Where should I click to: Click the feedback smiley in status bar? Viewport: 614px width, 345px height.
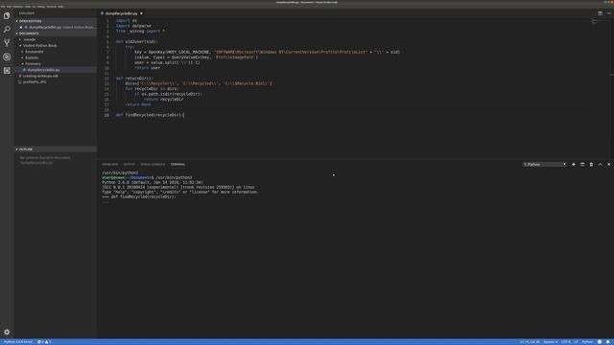600,342
